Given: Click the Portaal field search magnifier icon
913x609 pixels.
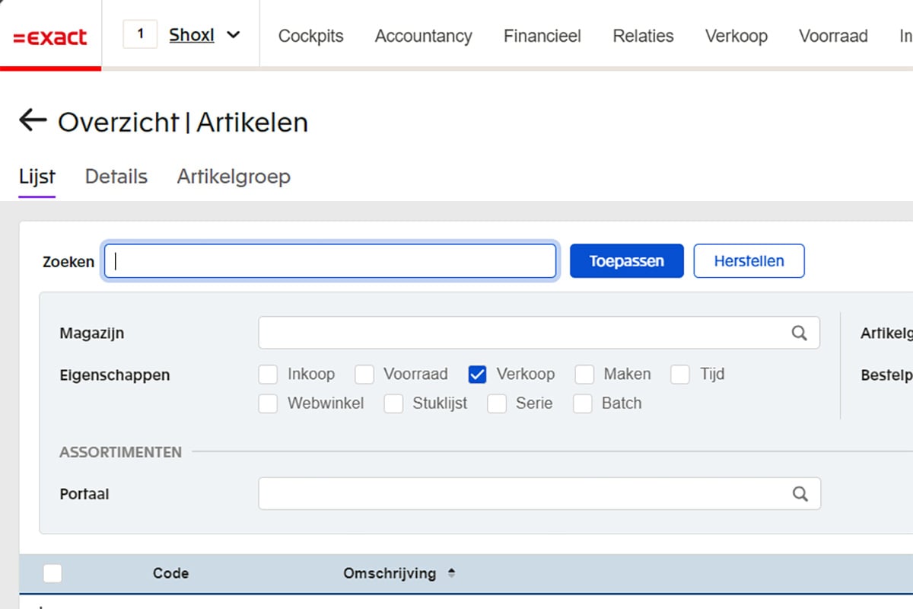Looking at the screenshot, I should (x=800, y=494).
